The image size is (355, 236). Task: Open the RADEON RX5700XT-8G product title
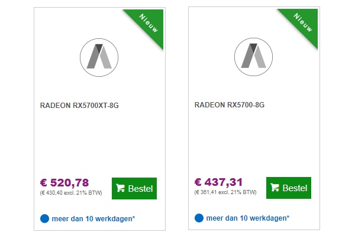83,106
